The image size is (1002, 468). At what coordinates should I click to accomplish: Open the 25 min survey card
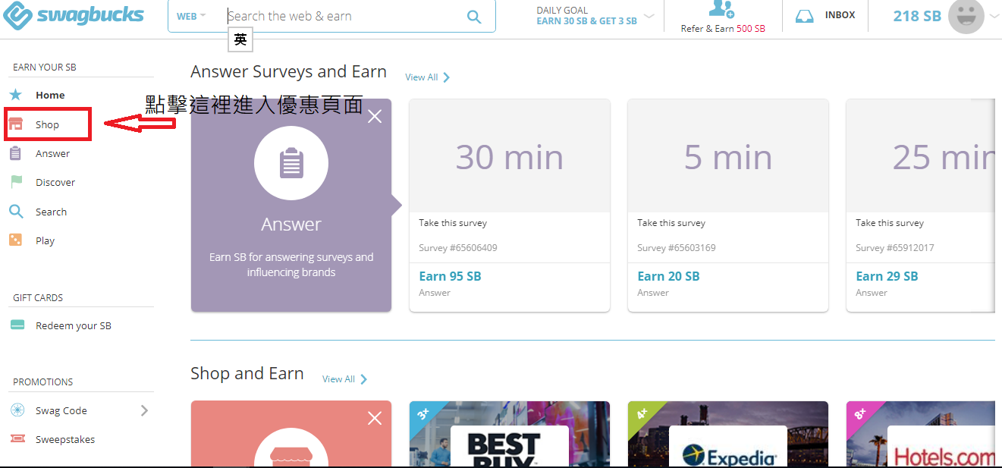coord(920,205)
